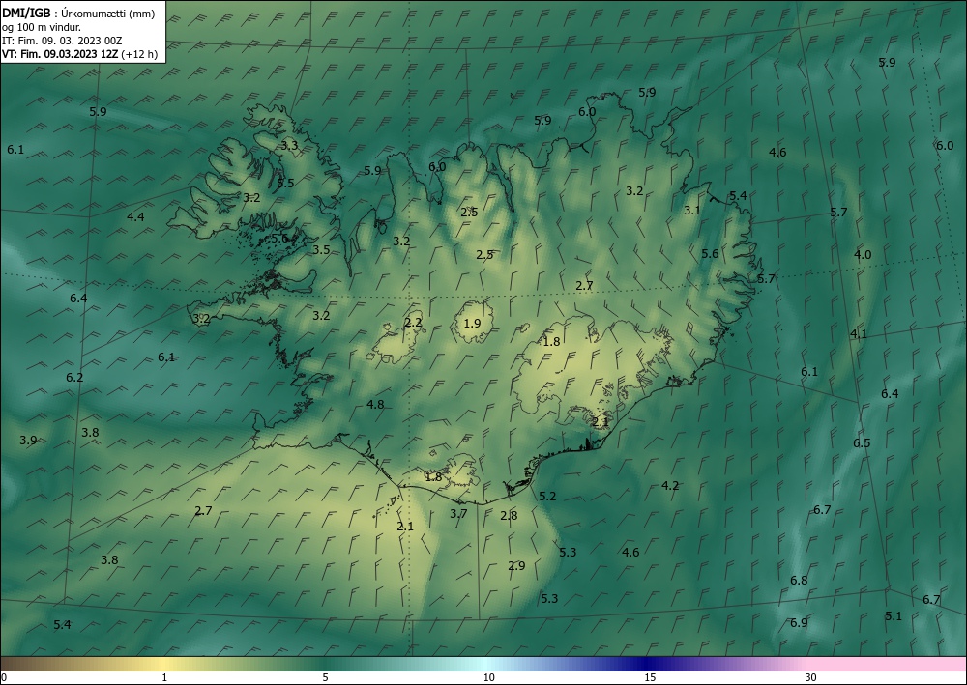This screenshot has height=685, width=967.
Task: Click the 4.8 value in southwest Iceland
Action: point(375,405)
